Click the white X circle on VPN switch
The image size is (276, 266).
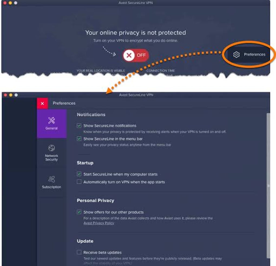[x=129, y=55]
